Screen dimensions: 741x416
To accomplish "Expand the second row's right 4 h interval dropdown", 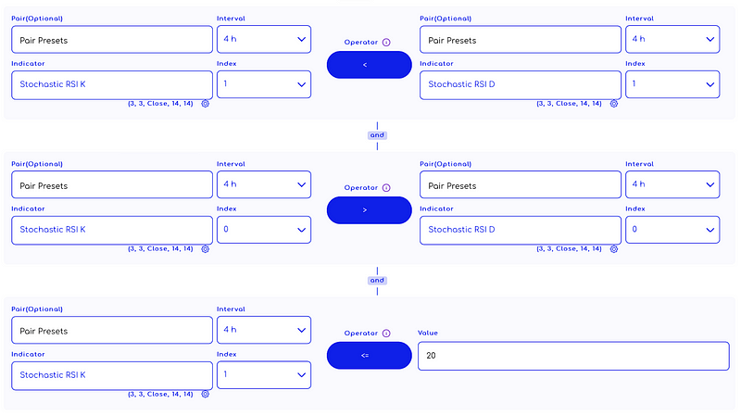I will pos(672,184).
